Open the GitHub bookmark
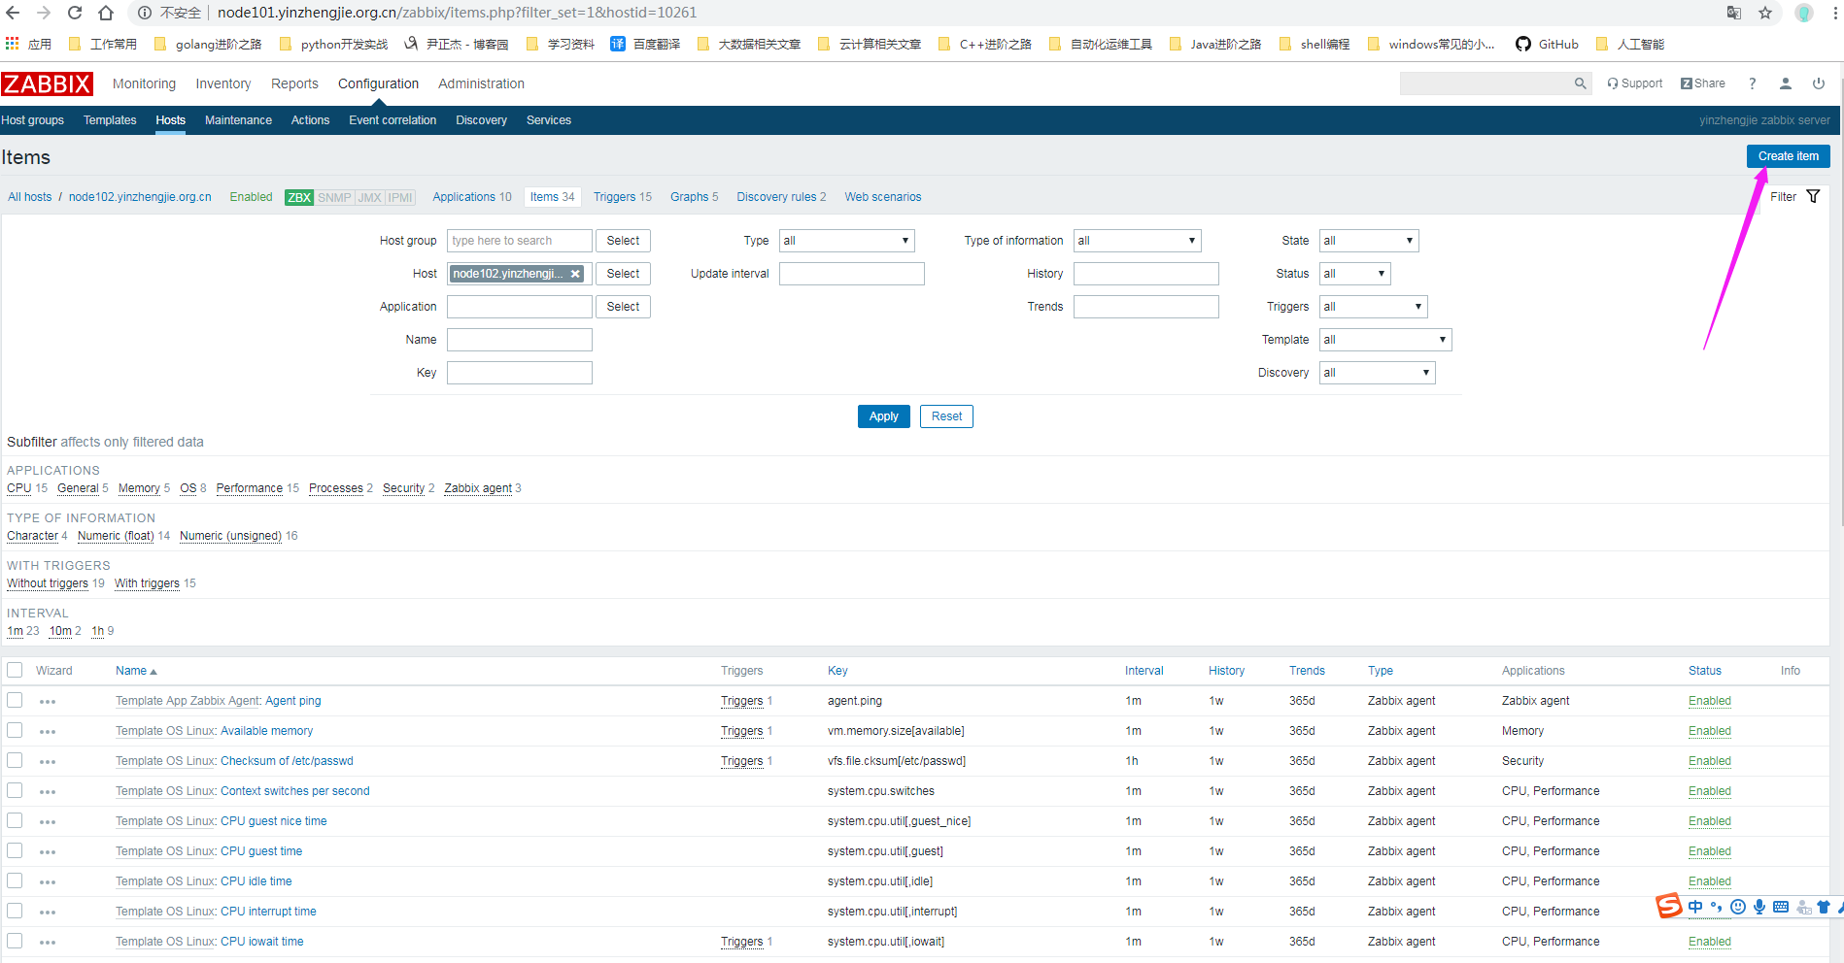The image size is (1844, 963). 1547,44
